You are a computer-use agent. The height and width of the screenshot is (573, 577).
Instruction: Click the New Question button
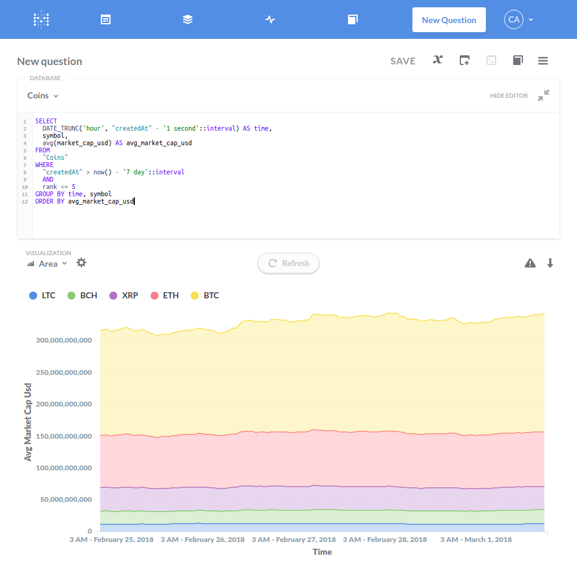click(449, 19)
